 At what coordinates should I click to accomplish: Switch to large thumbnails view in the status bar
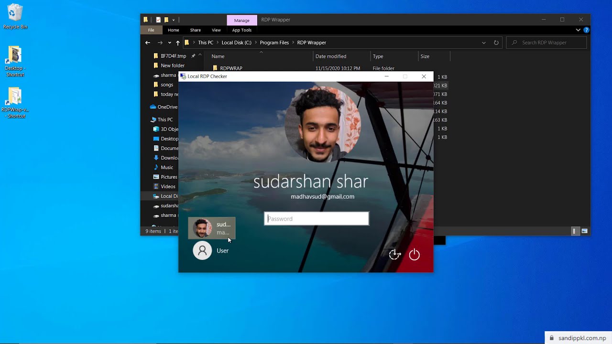(x=584, y=231)
